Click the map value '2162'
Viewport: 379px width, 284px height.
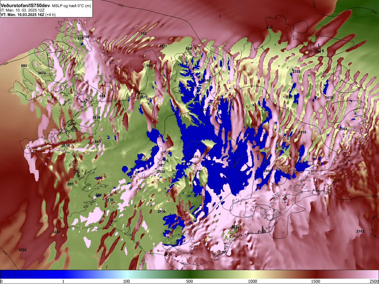pos(360,231)
